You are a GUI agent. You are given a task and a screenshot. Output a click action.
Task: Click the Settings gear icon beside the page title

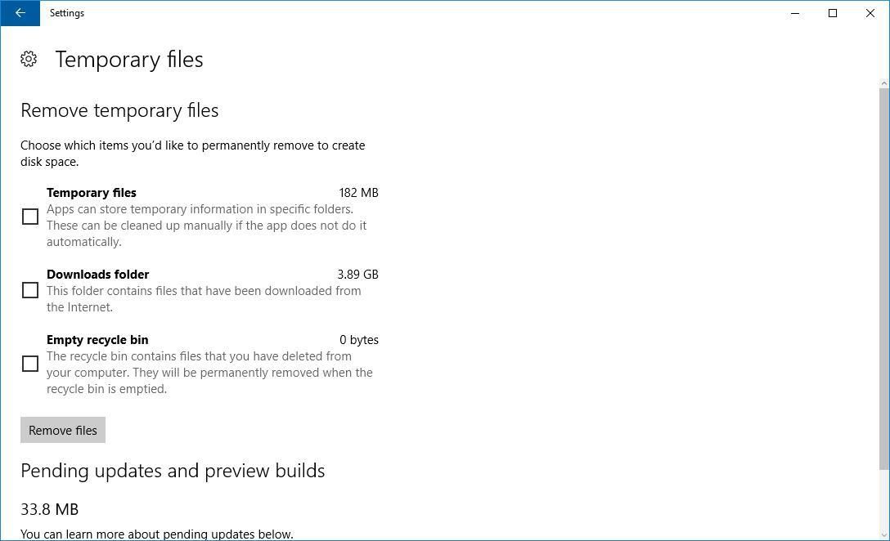pyautogui.click(x=29, y=59)
